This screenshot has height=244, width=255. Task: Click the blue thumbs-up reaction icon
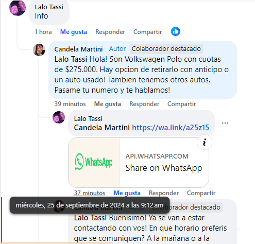(176, 31)
